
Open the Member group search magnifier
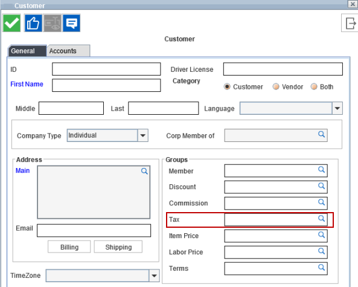coord(321,170)
